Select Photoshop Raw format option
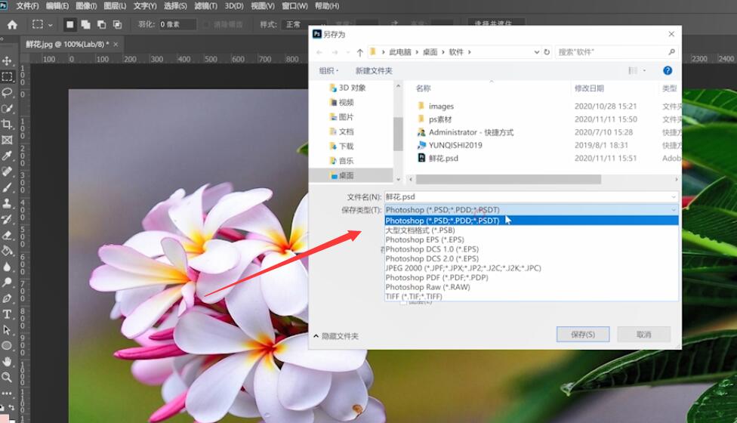This screenshot has height=423, width=737. [x=531, y=287]
